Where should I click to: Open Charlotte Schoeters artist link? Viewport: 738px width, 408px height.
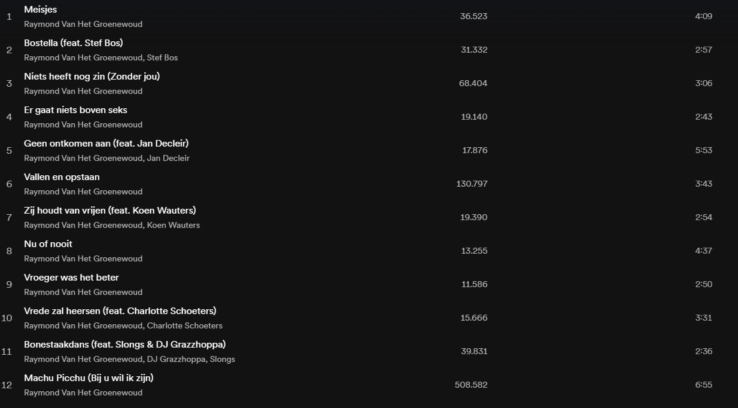(x=185, y=326)
